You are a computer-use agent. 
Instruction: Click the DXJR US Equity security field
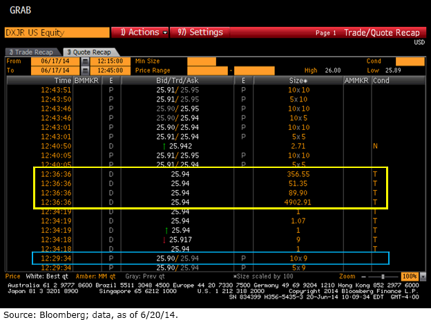(57, 32)
